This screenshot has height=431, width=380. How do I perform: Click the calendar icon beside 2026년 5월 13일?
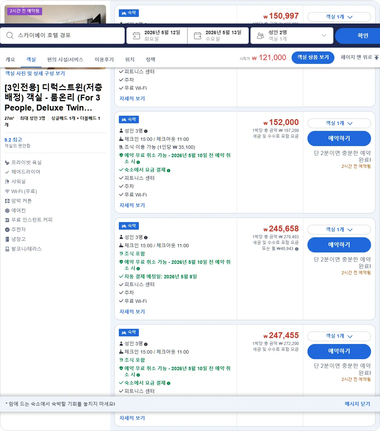(198, 36)
